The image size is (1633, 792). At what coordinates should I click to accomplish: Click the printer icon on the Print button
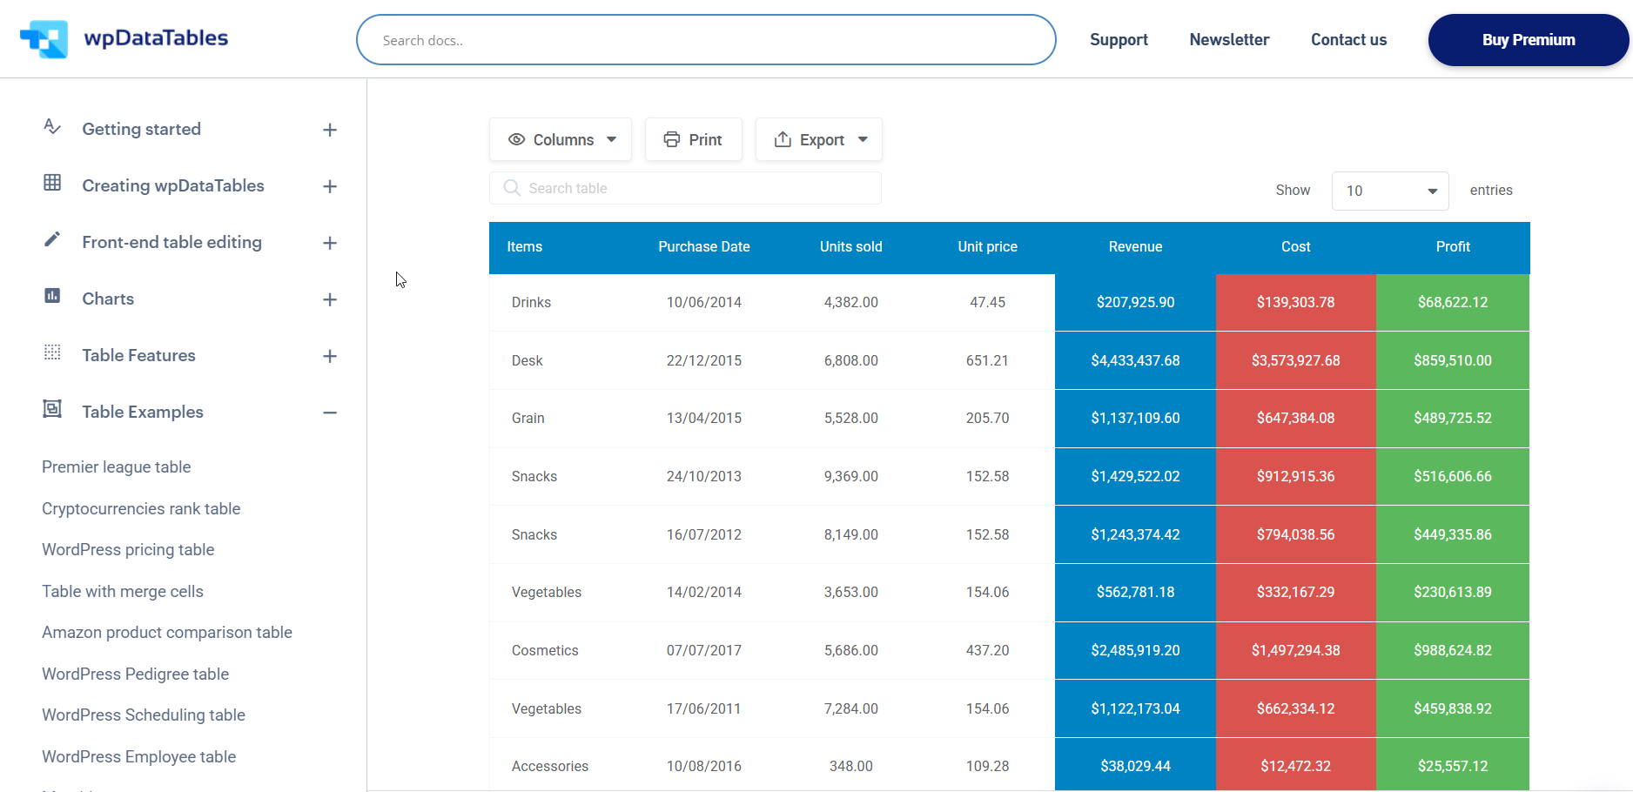pos(671,139)
